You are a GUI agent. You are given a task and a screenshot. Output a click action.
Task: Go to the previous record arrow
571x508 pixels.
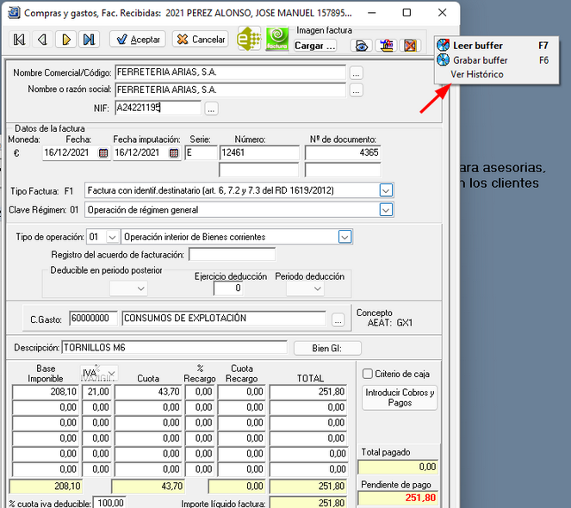pyautogui.click(x=42, y=40)
